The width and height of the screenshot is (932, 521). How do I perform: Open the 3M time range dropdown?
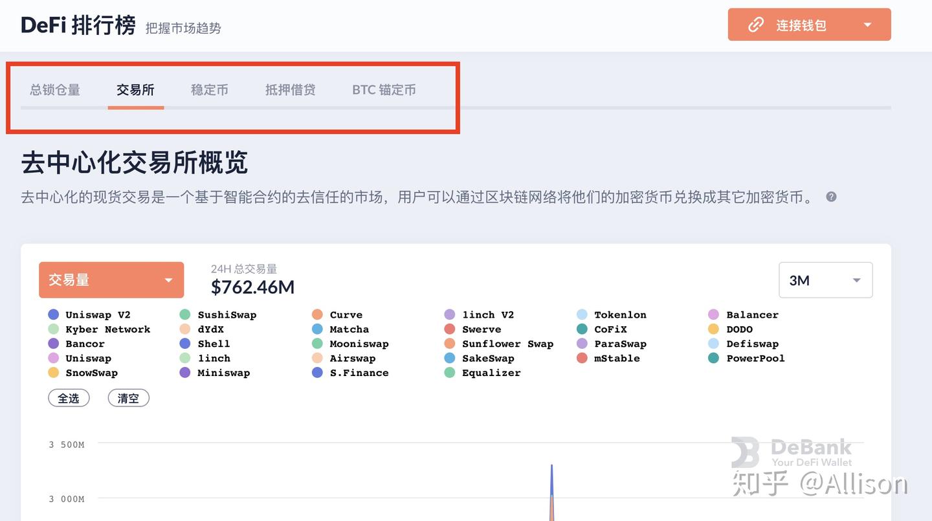tap(826, 280)
